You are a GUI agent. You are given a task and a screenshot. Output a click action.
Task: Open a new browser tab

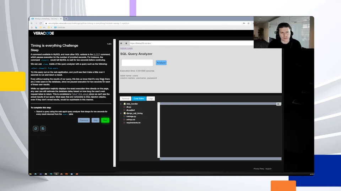pos(66,19)
